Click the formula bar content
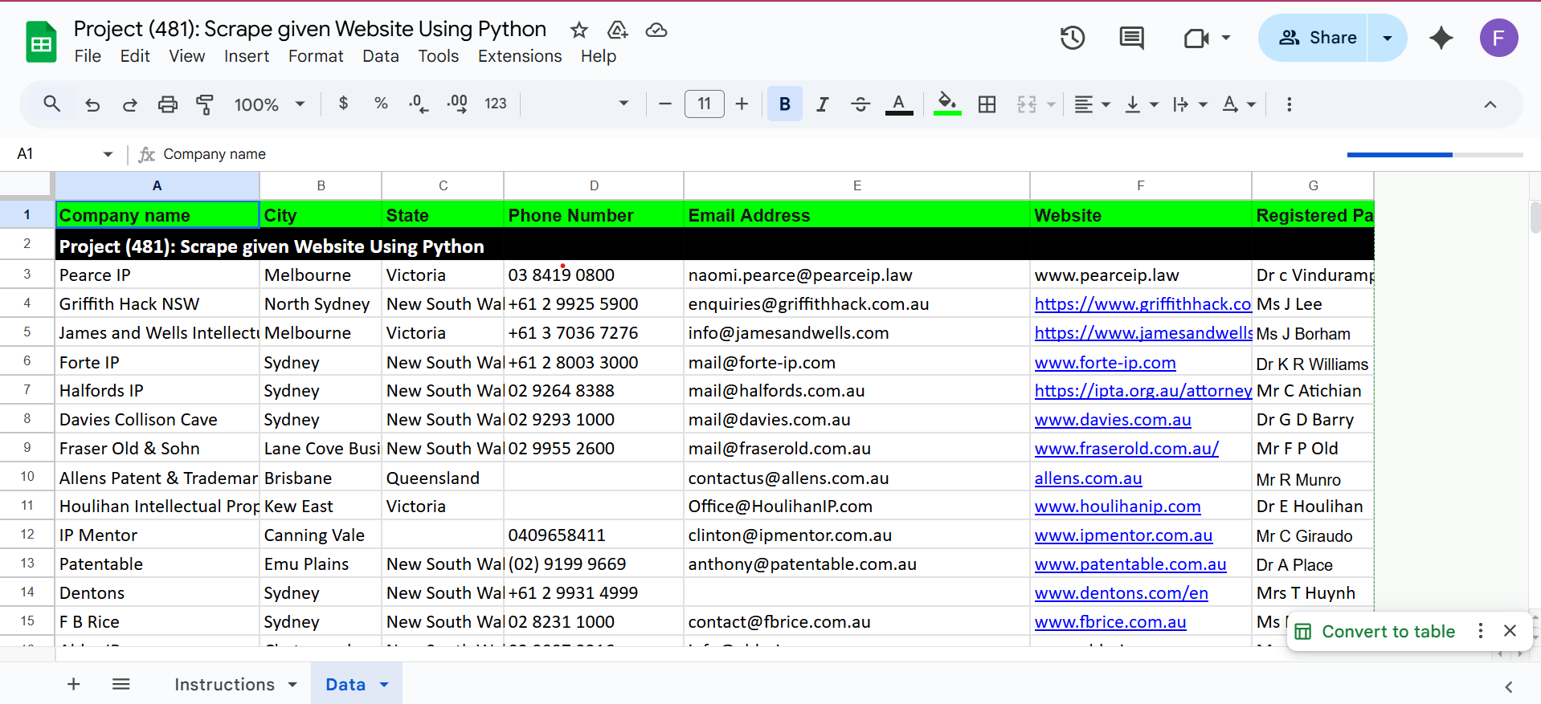Screen dimensions: 1541x704 coord(215,154)
